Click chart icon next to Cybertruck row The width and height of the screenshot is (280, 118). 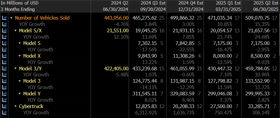(4, 107)
